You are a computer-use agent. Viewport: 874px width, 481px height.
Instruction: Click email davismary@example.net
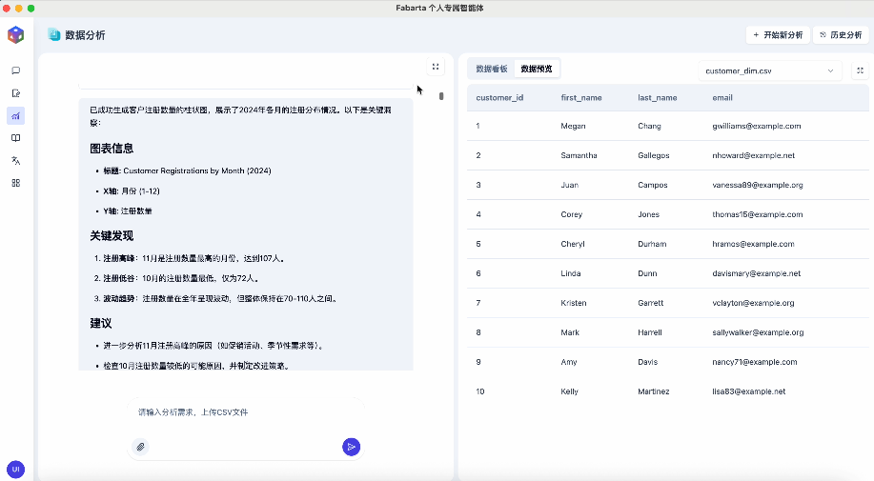click(x=757, y=273)
